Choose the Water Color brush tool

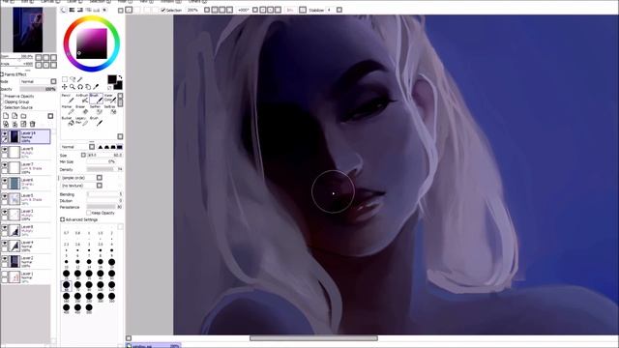tap(109, 99)
